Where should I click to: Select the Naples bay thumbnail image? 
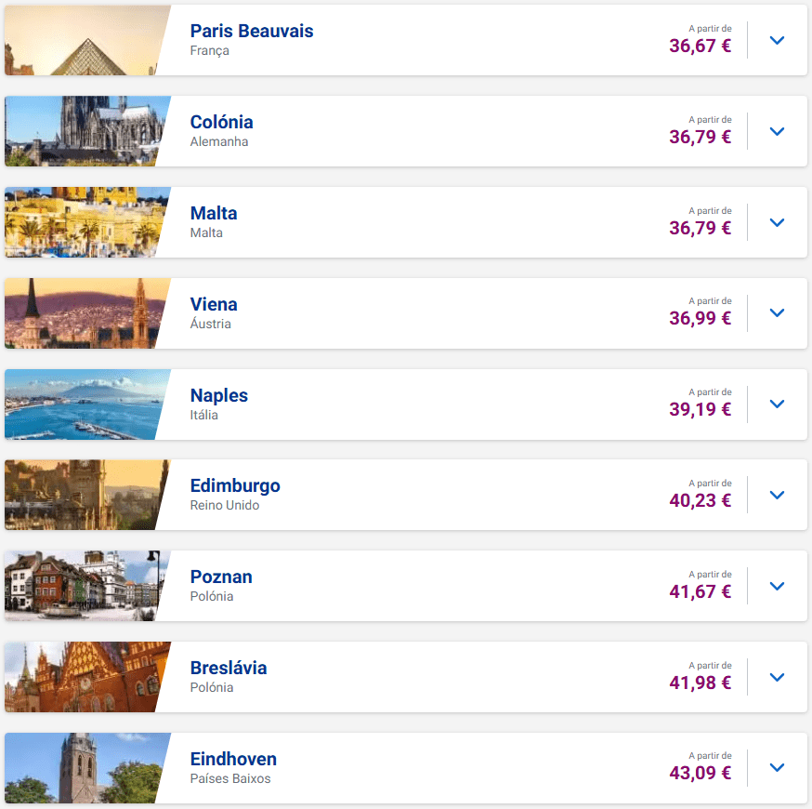point(84,404)
